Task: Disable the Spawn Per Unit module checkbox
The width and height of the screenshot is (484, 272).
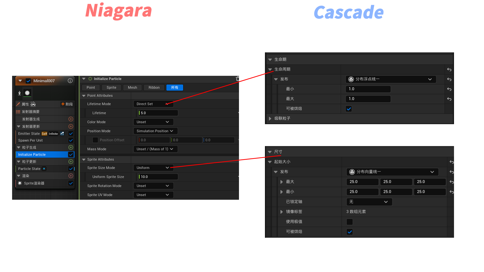Action: [x=71, y=140]
